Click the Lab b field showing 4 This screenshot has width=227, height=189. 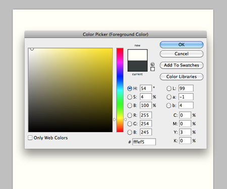tap(186, 105)
